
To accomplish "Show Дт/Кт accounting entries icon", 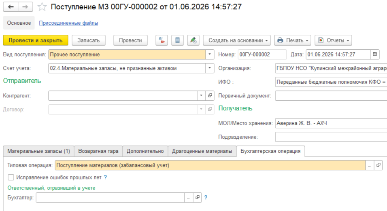I will pos(162,40).
